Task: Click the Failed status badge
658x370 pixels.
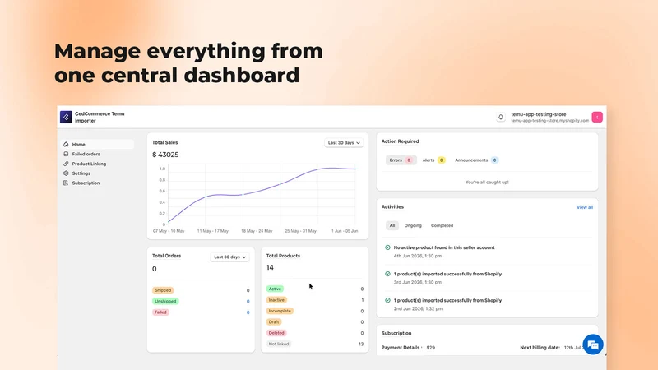Action: click(x=160, y=312)
